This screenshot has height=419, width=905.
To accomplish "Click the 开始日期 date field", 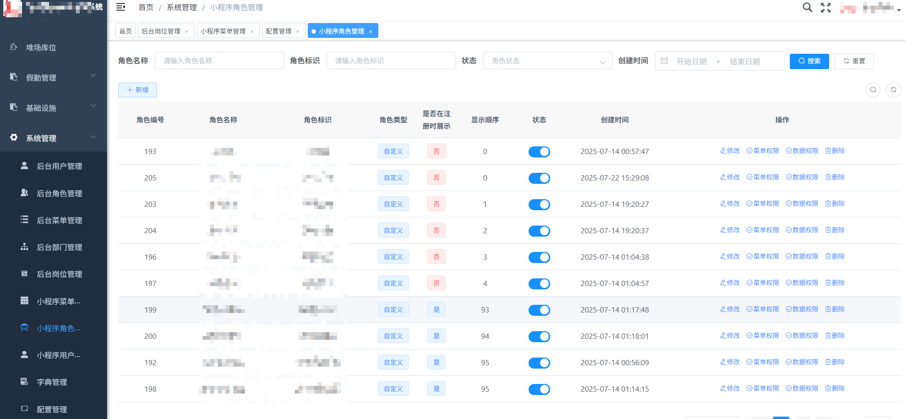I will coord(691,61).
